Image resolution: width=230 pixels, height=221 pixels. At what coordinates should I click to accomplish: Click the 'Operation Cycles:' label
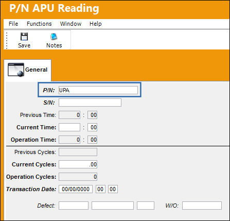pos(31,177)
